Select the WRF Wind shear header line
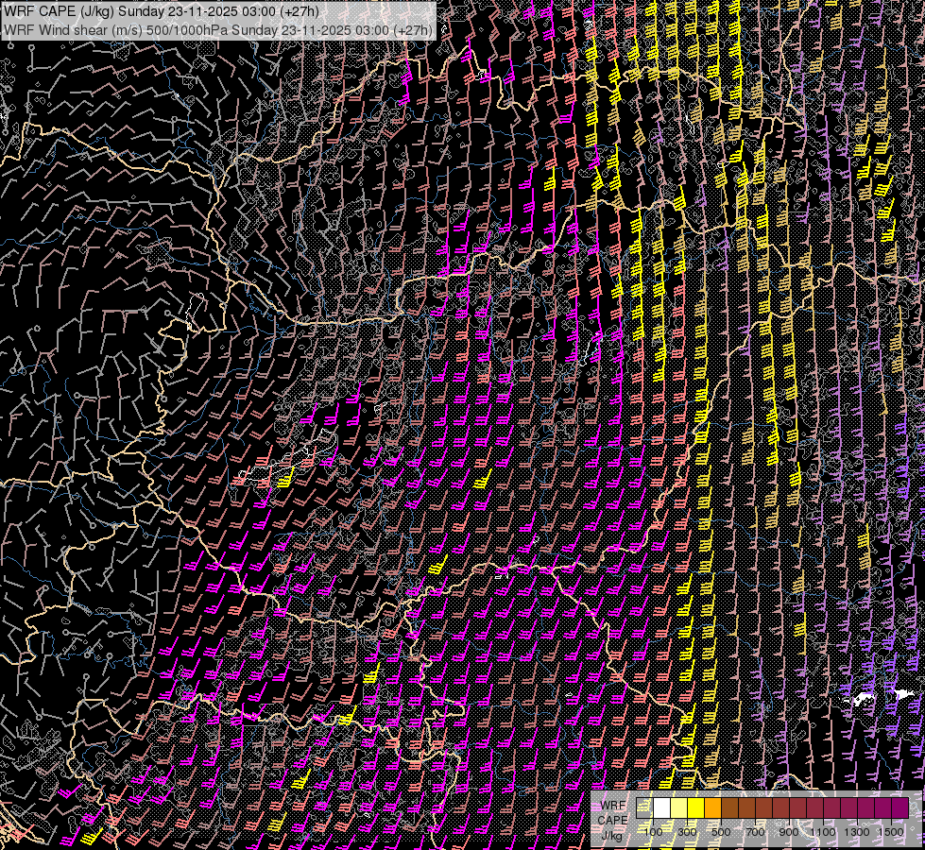Screen dimensions: 925x850 coord(218,29)
